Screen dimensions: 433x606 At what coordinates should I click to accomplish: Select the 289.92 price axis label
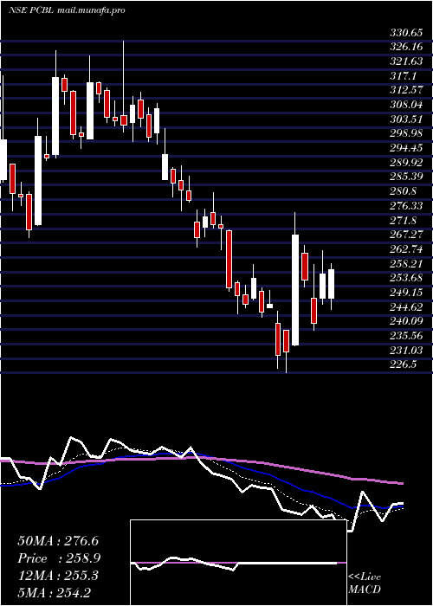pos(405,163)
